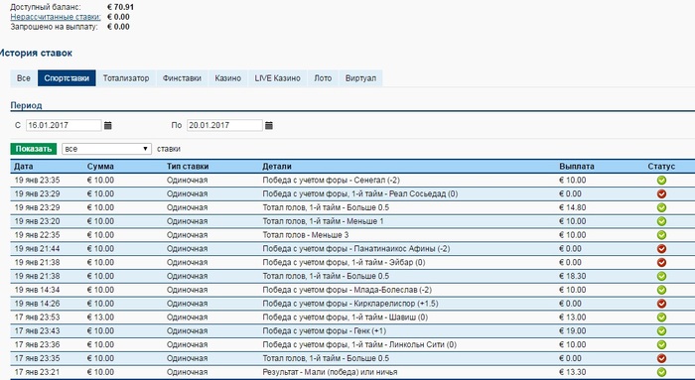Click the € 14.80 payout value
This screenshot has height=380, width=695.
pyautogui.click(x=572, y=207)
